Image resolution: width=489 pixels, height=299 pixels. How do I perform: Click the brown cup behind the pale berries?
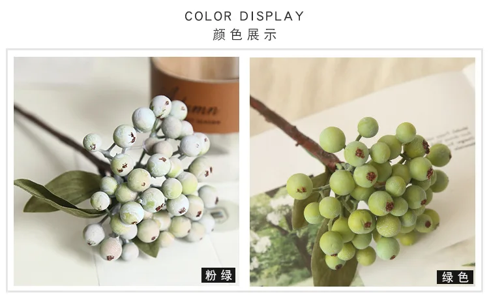[x=195, y=93]
